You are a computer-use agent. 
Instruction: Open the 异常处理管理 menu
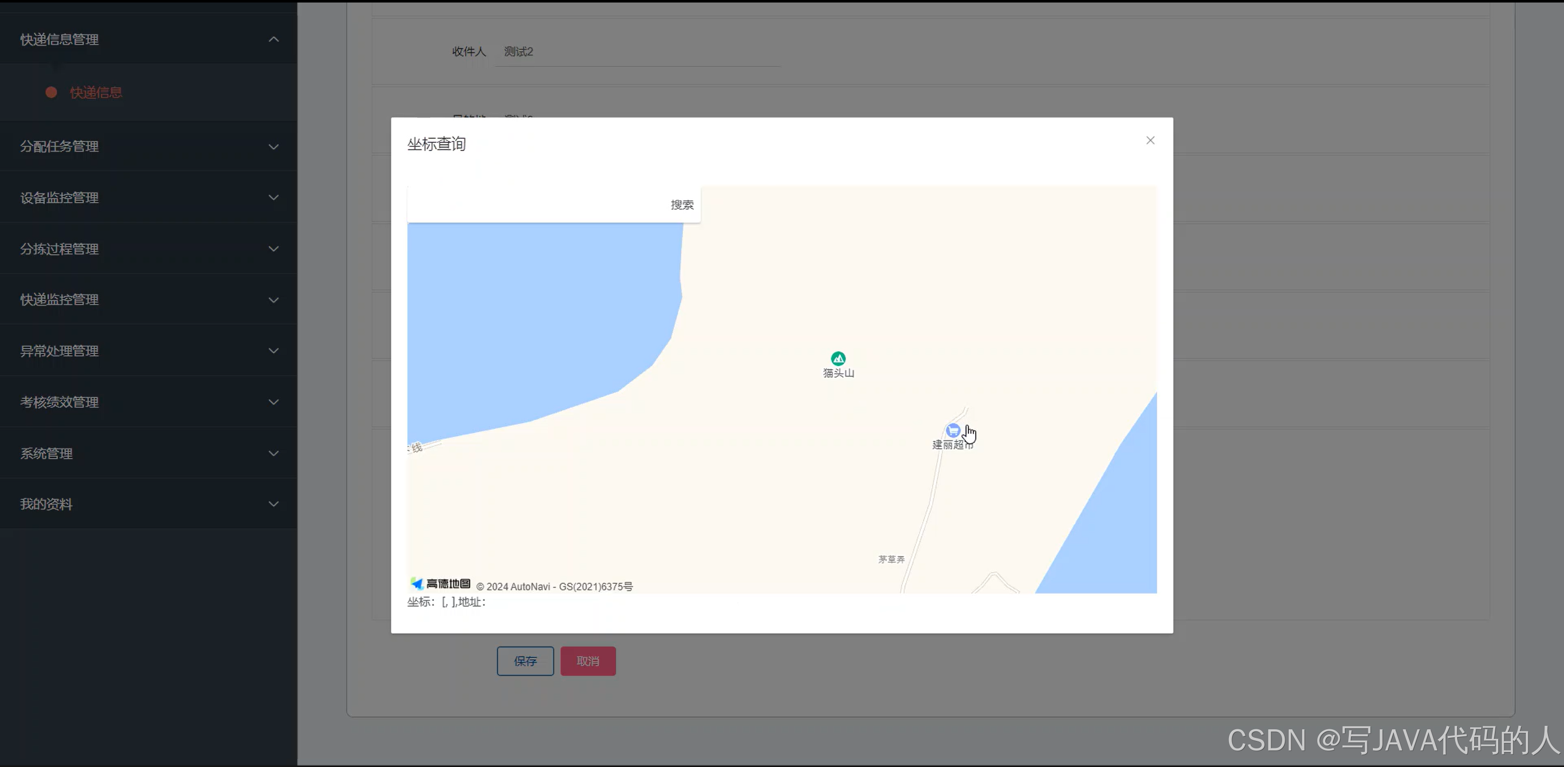click(60, 351)
